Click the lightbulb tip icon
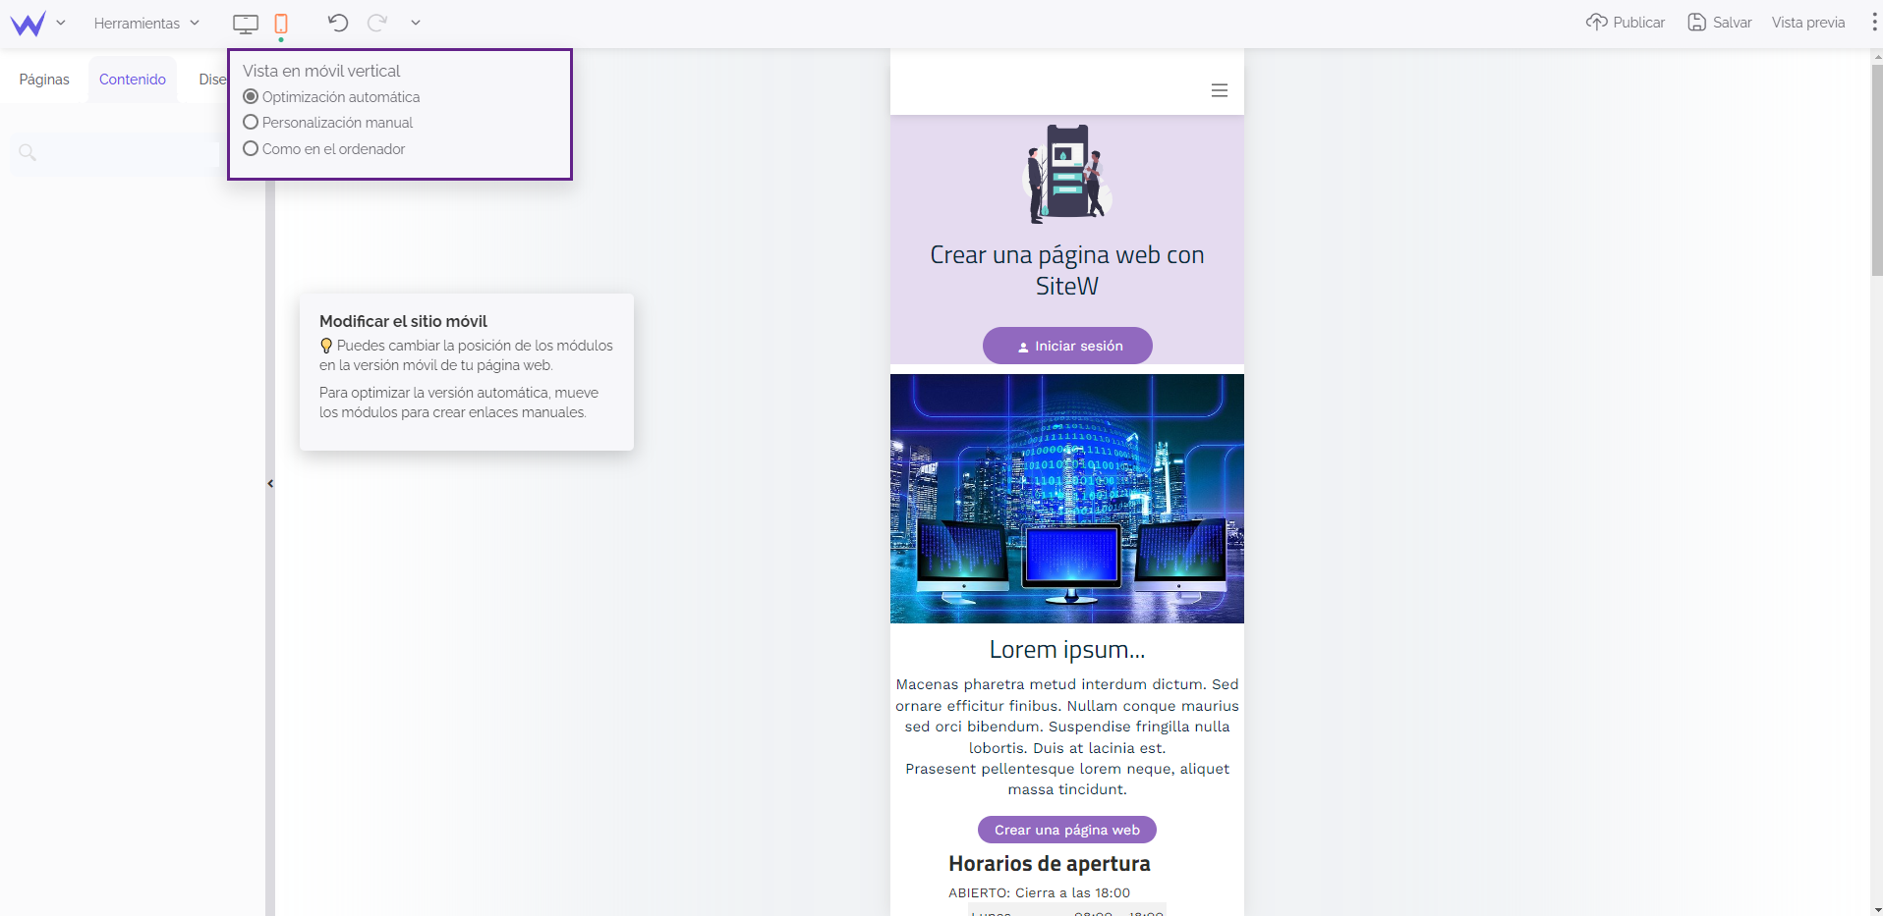 326,346
